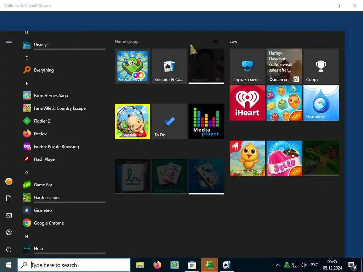Open the Babsy Amuse tile
363x272 pixels.
click(x=133, y=121)
